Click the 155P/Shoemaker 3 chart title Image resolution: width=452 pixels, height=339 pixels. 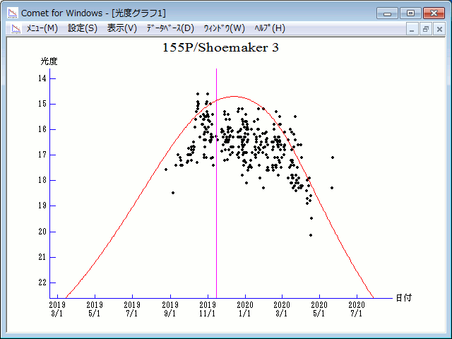coord(225,48)
